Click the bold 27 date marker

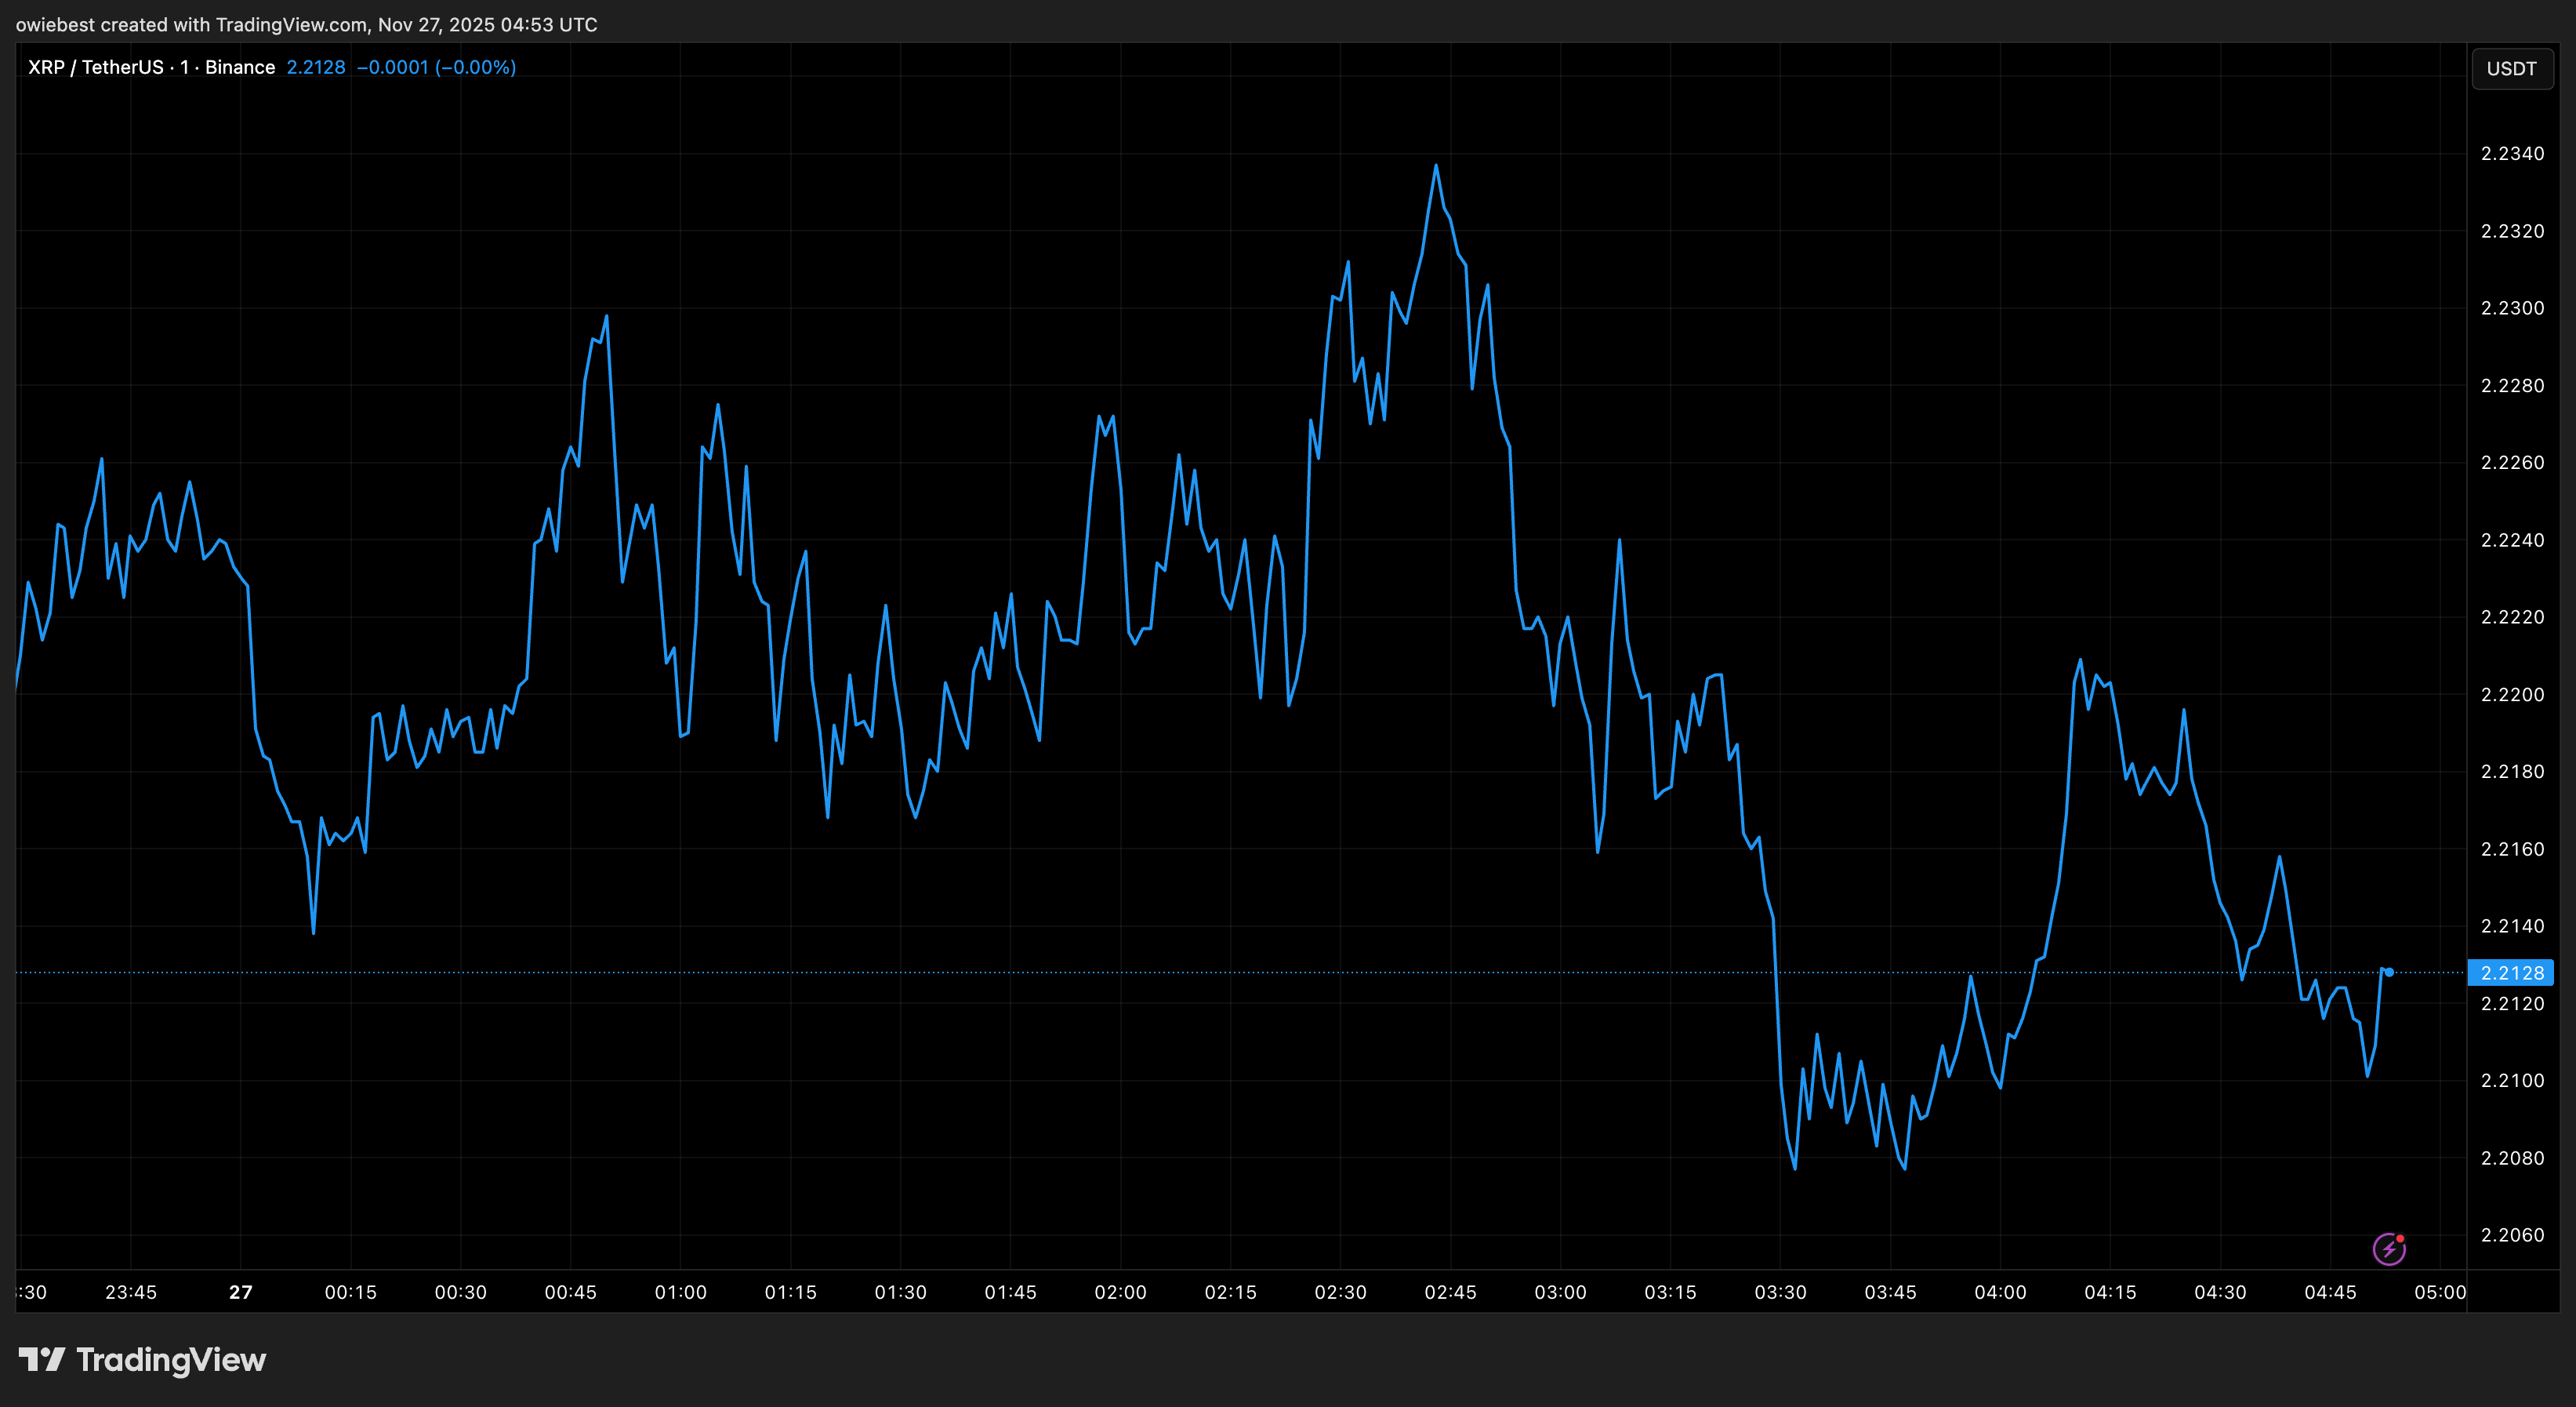241,1292
